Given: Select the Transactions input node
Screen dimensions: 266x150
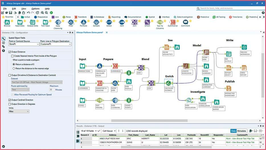Looking at the screenshot, I should [82, 66].
